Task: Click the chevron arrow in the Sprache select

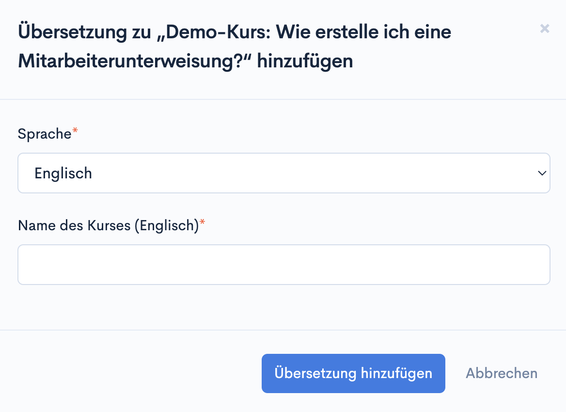Action: [542, 173]
